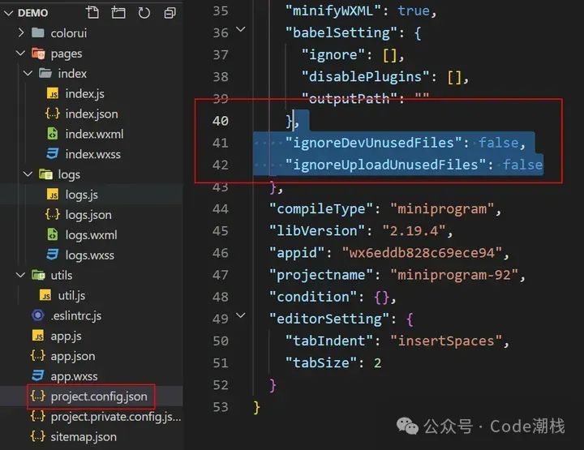Open project.private.config.js... file

116,417
